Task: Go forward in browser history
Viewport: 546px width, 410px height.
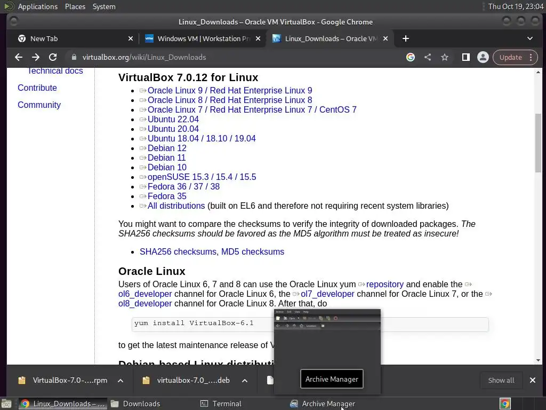Action: click(x=36, y=57)
